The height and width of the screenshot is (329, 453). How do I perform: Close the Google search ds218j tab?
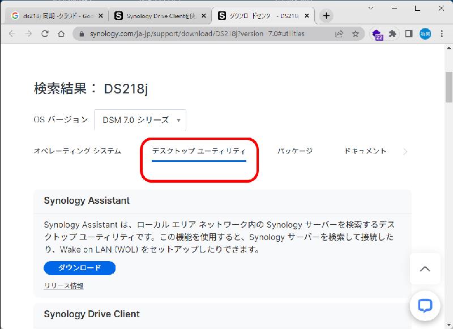(101, 16)
